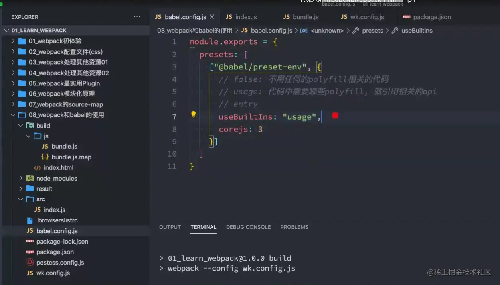Switch to the bundle.js editor tab

(306, 17)
